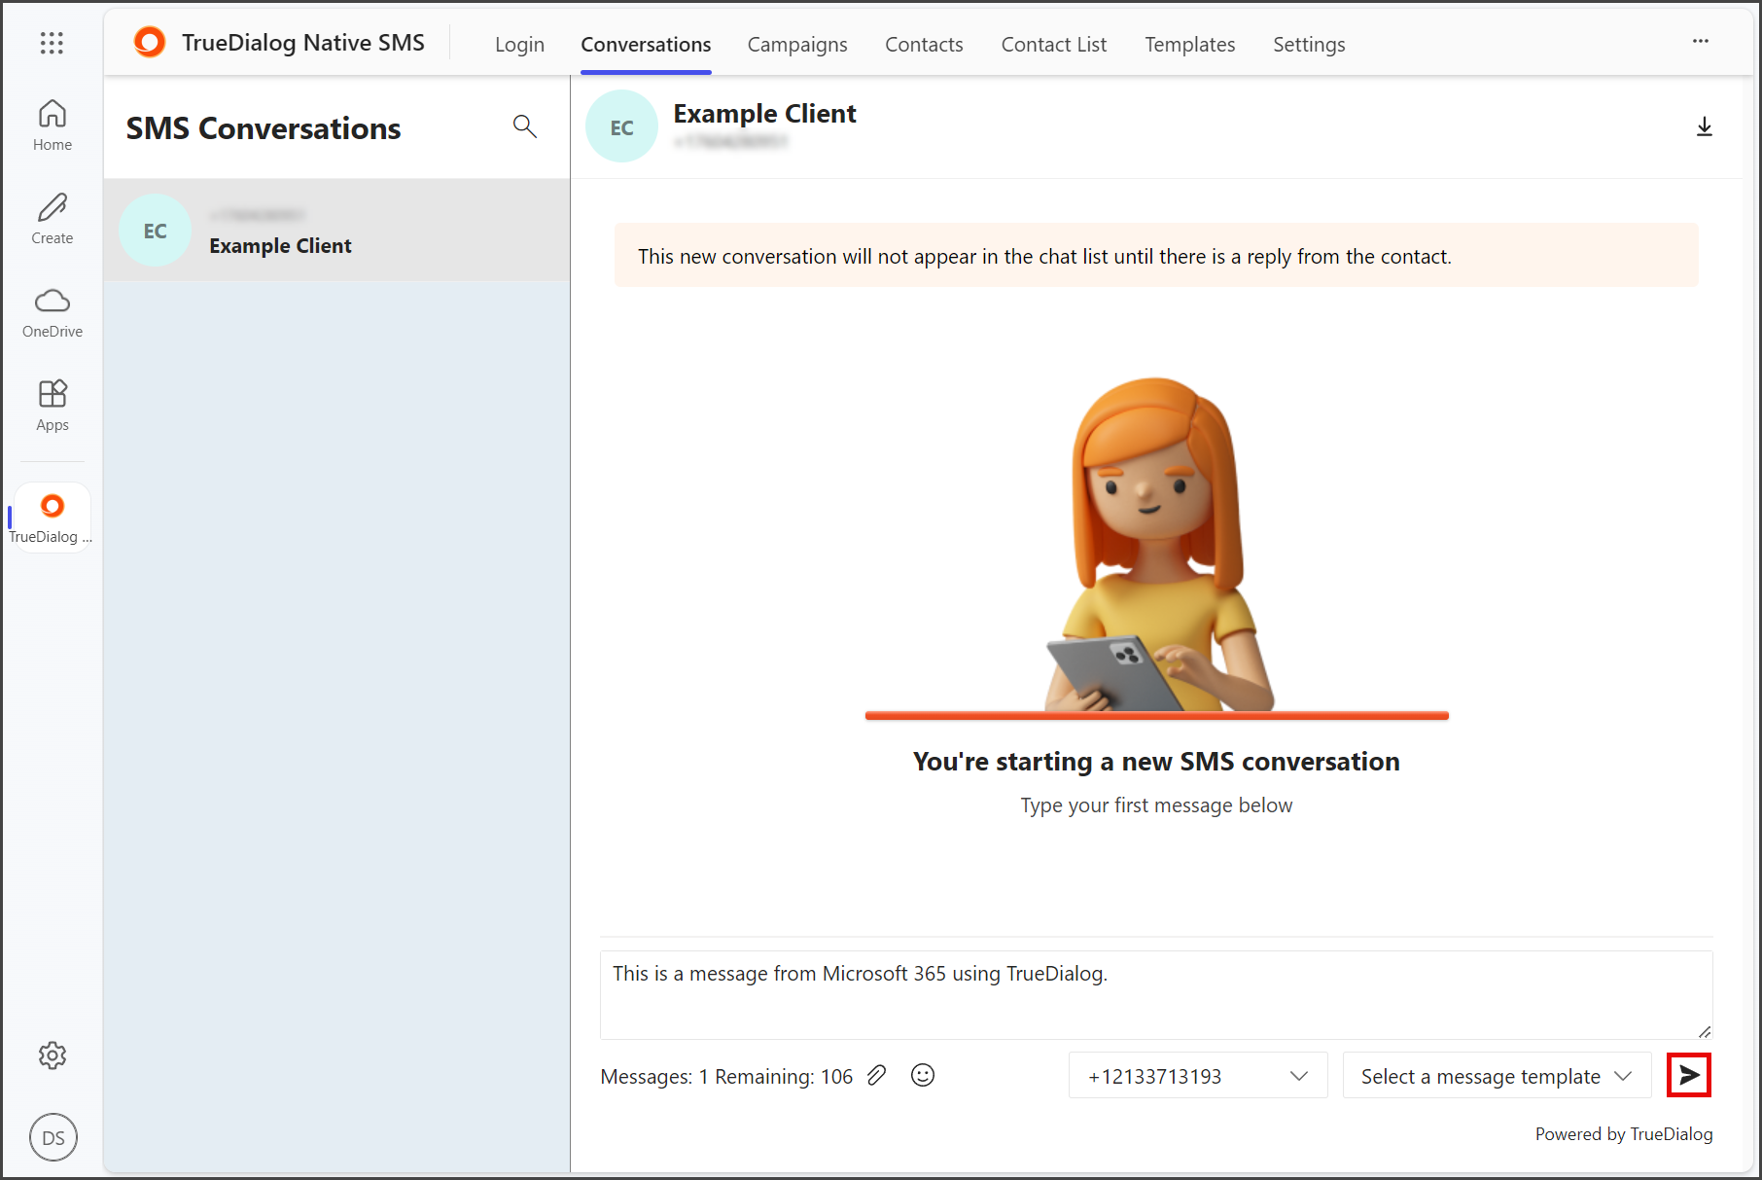Select the Example Client conversation row
This screenshot has height=1180, width=1762.
click(336, 231)
